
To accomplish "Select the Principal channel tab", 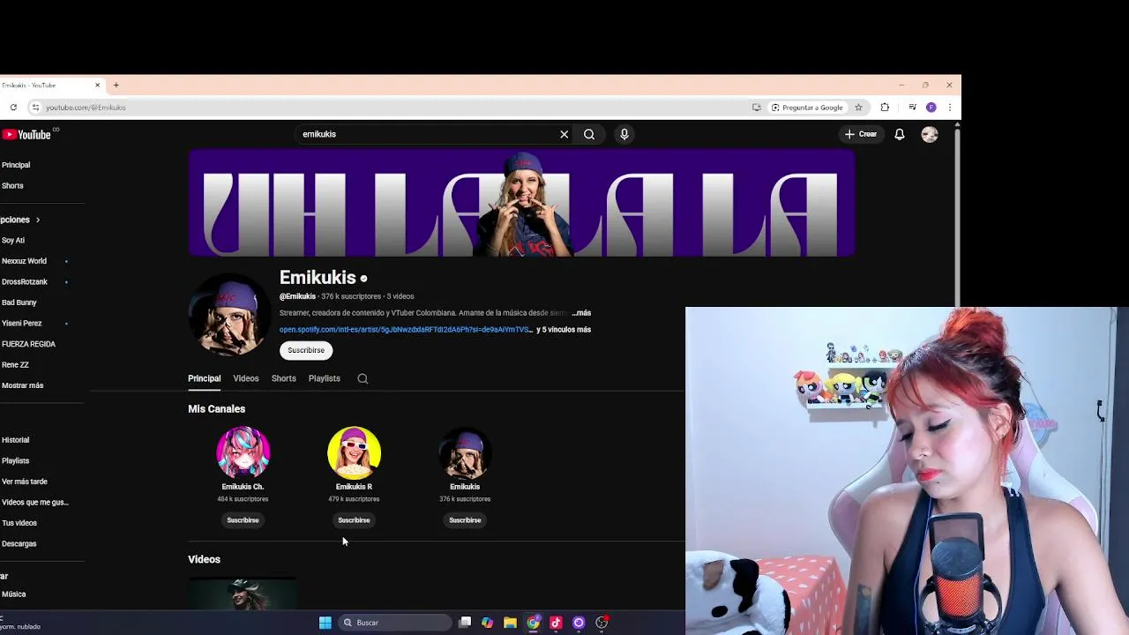I will 204,378.
